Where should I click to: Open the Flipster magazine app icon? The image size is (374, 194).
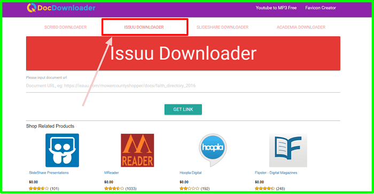coord(288,150)
